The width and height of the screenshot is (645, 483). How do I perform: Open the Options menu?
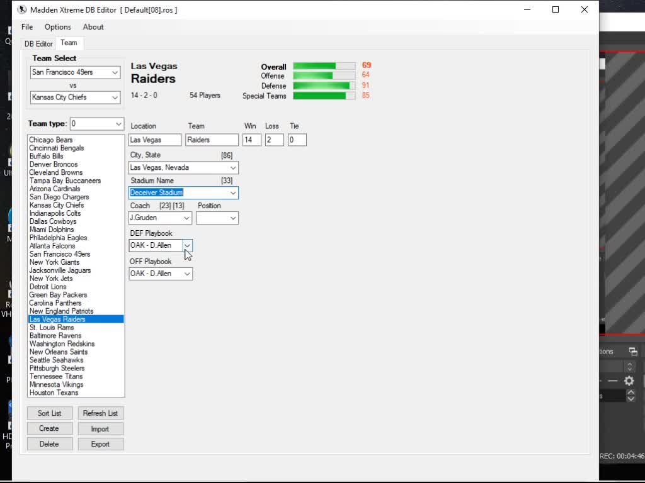tap(57, 27)
